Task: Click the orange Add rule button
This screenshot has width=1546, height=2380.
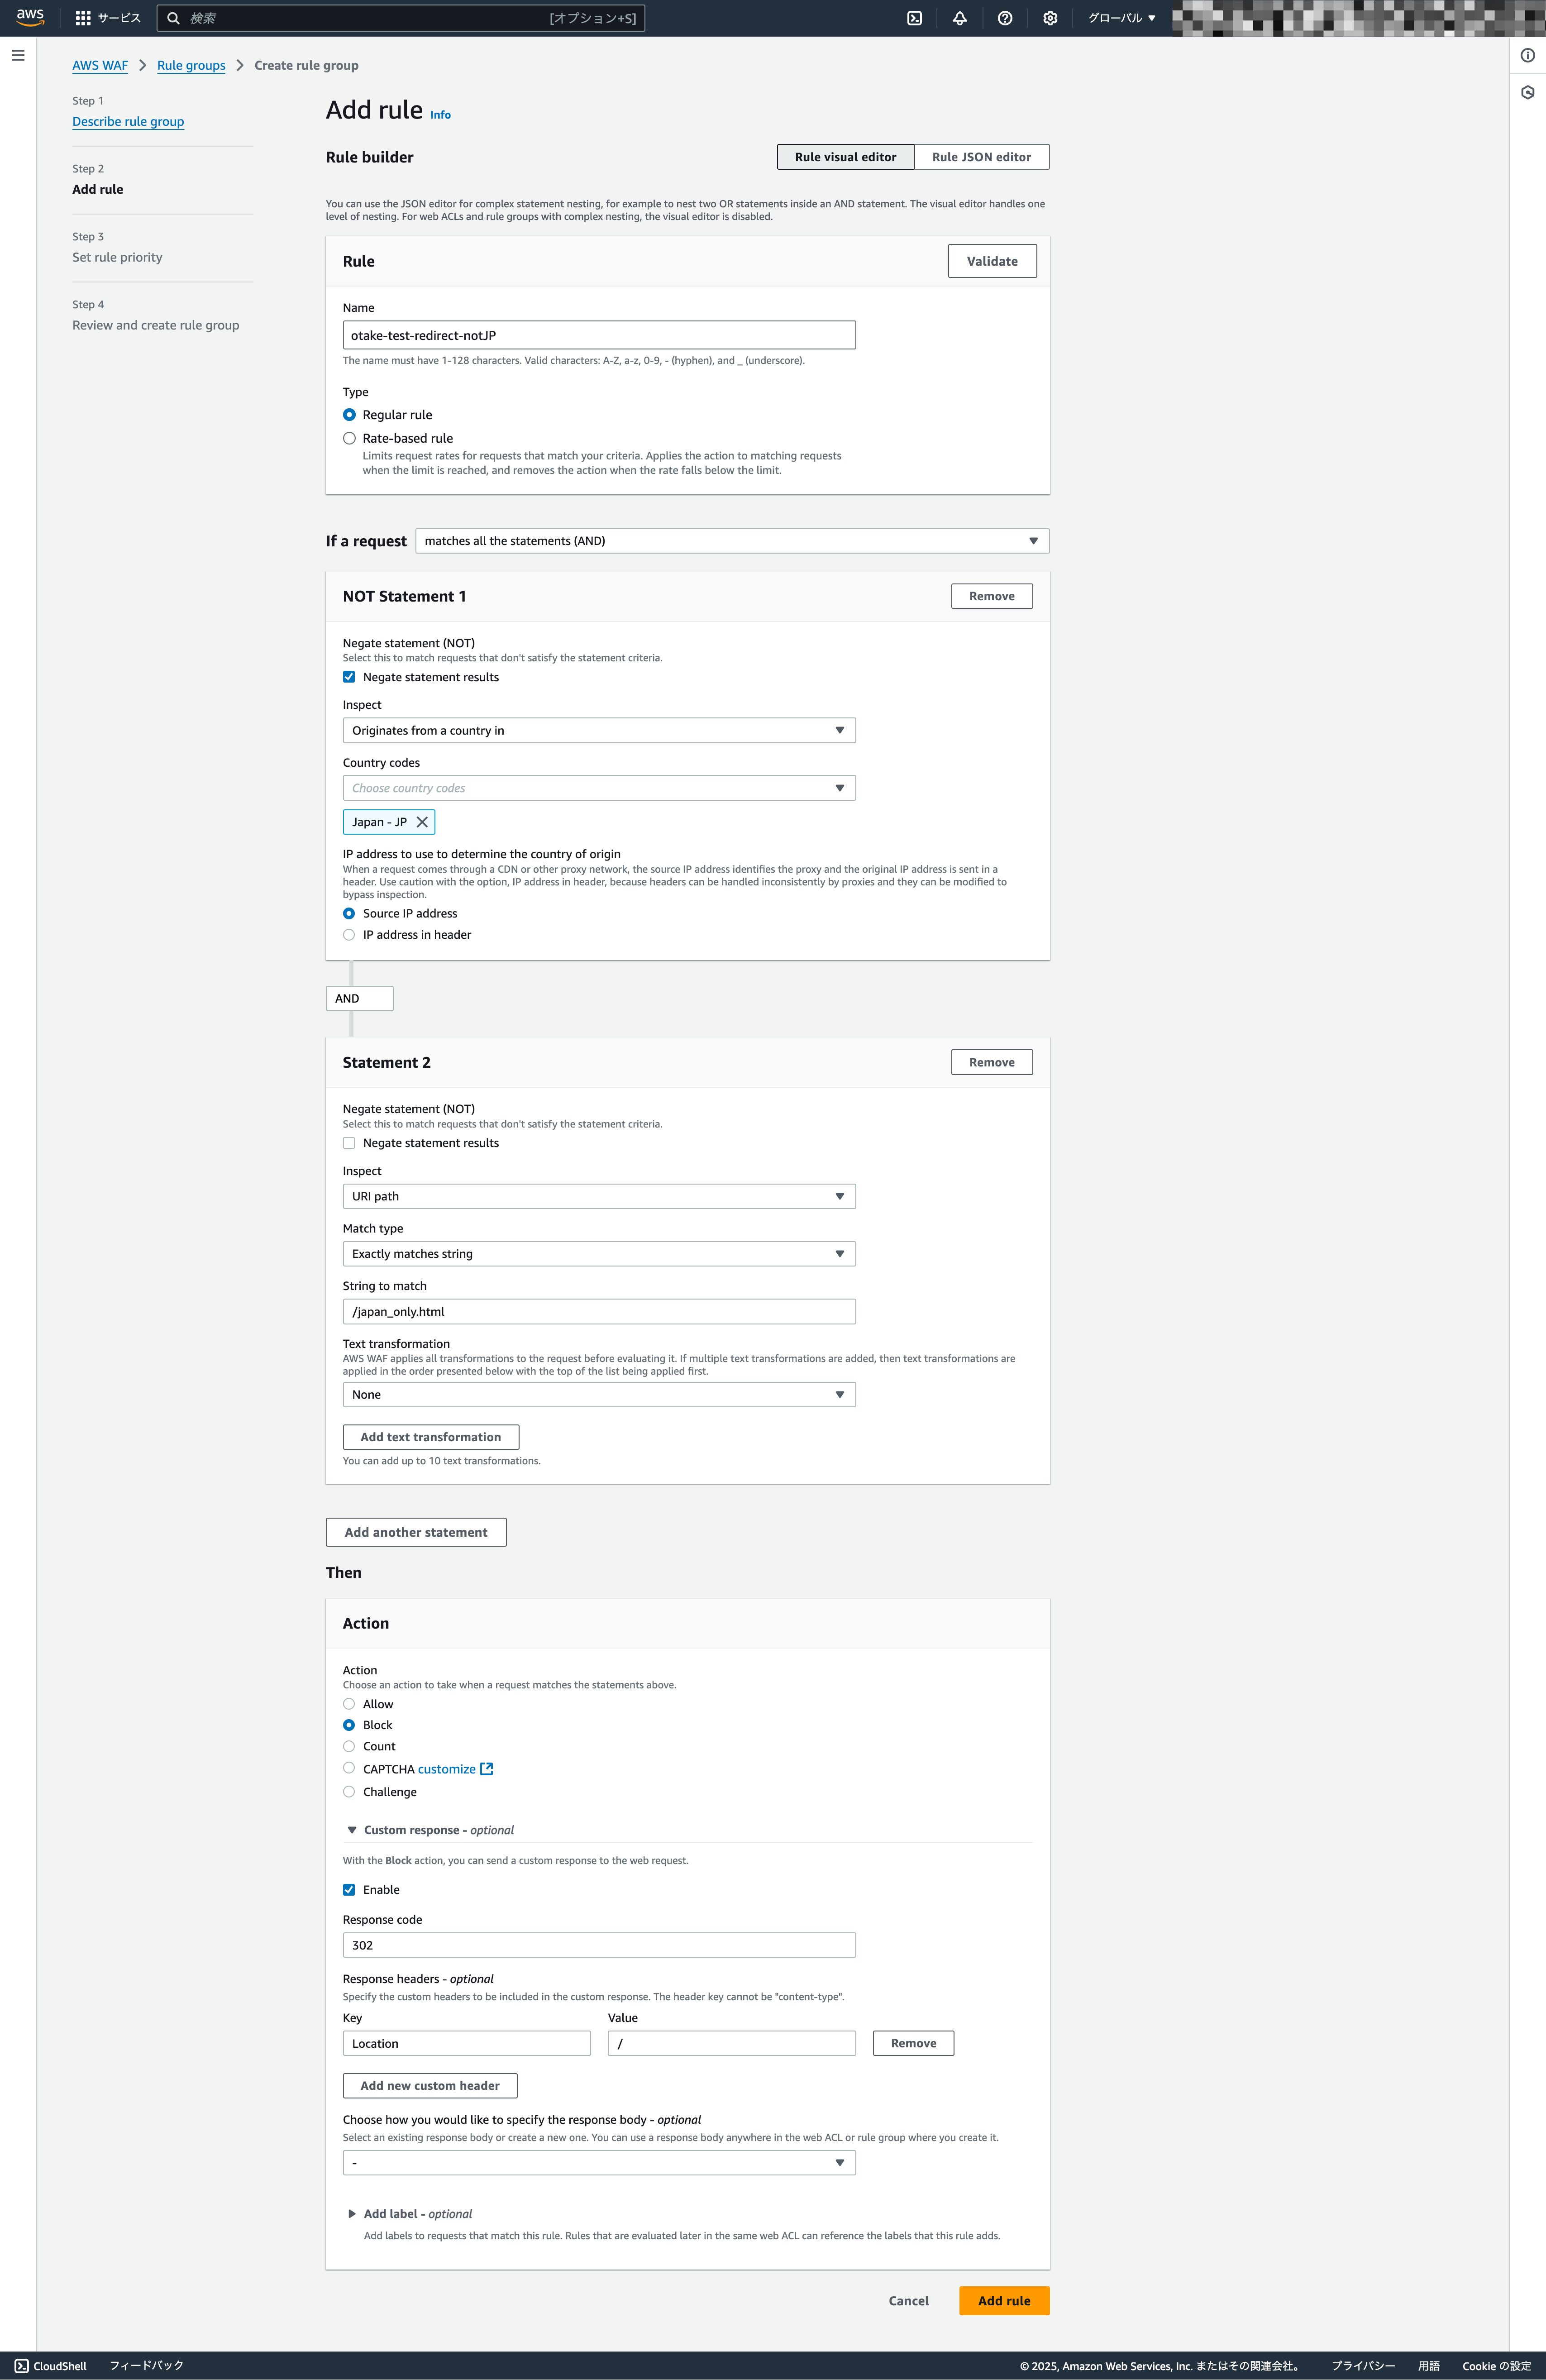Action: 1004,2301
